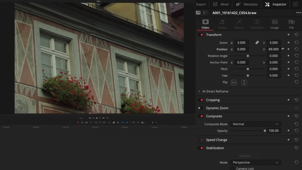Viewport: 302px width, 170px height.
Task: Click the Anchor Point X field
Action: point(241,62)
